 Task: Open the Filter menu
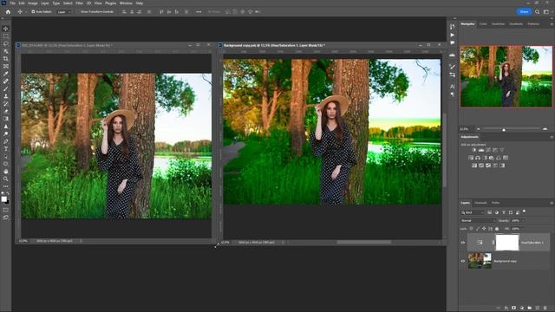[79, 3]
